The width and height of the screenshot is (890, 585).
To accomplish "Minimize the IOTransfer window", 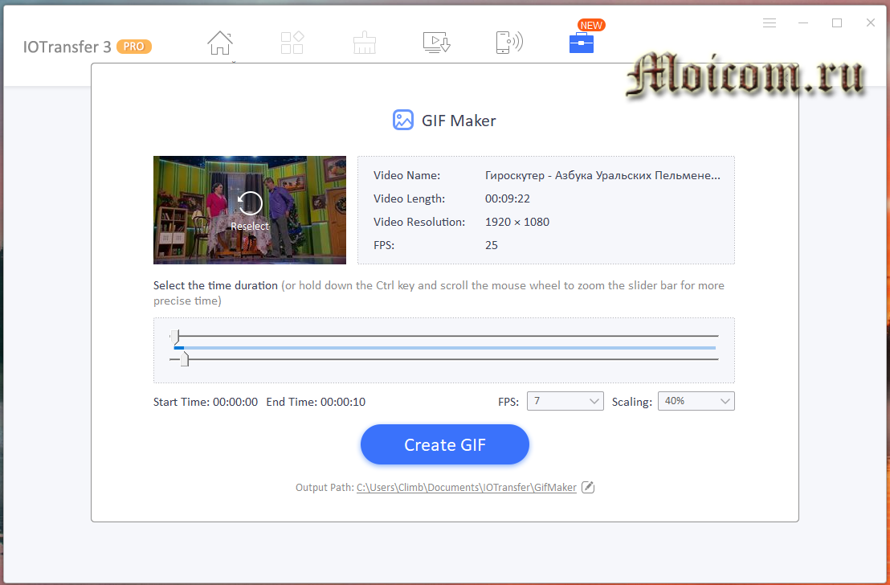I will tap(803, 23).
